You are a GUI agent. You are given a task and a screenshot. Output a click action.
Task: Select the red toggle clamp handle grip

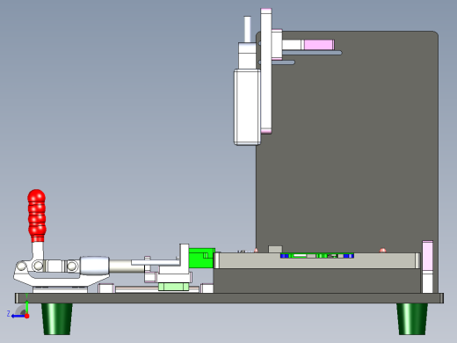pos(37,215)
